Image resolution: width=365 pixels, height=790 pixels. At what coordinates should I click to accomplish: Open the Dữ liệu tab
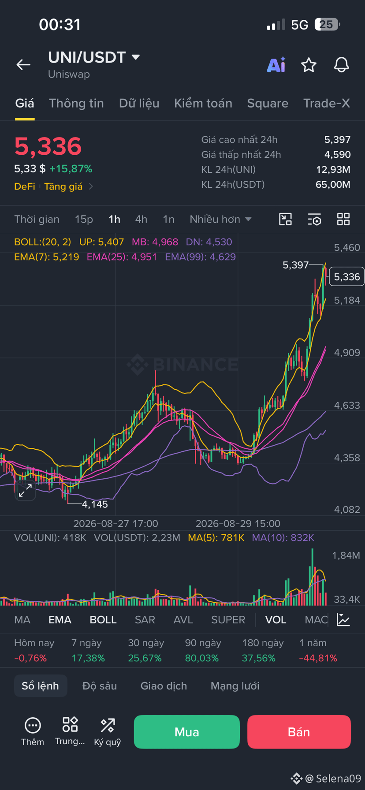(139, 103)
